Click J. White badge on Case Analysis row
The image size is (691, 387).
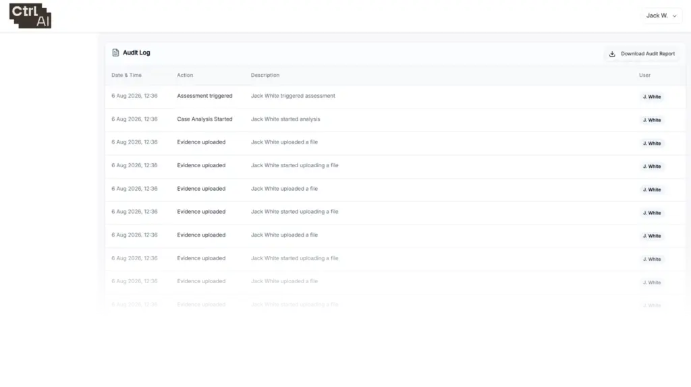click(x=652, y=120)
